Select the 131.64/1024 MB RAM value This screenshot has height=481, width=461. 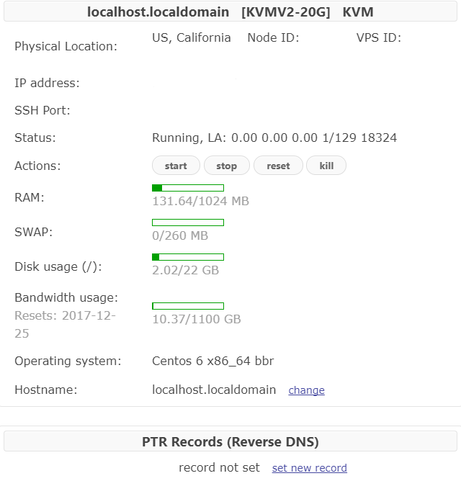201,201
